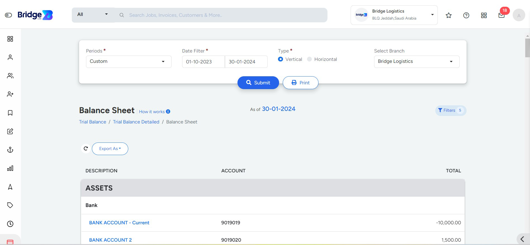Select the Vertical type radio button
Screen dimensions: 530x245
coord(281,59)
